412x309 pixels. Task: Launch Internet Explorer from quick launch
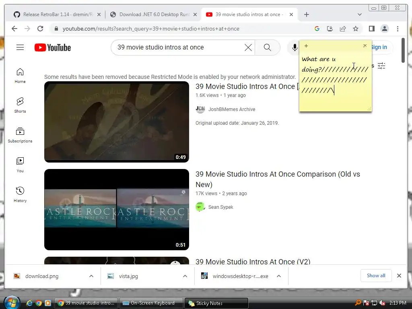29,303
